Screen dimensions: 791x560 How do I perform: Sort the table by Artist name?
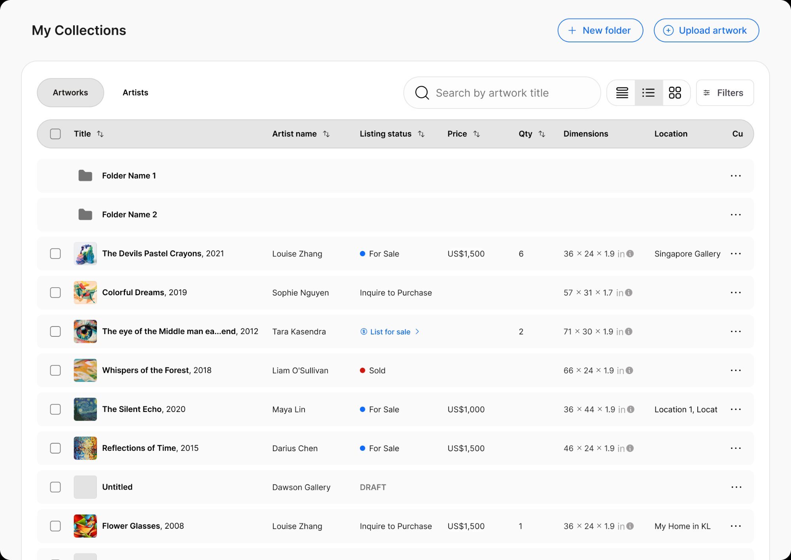click(x=326, y=134)
